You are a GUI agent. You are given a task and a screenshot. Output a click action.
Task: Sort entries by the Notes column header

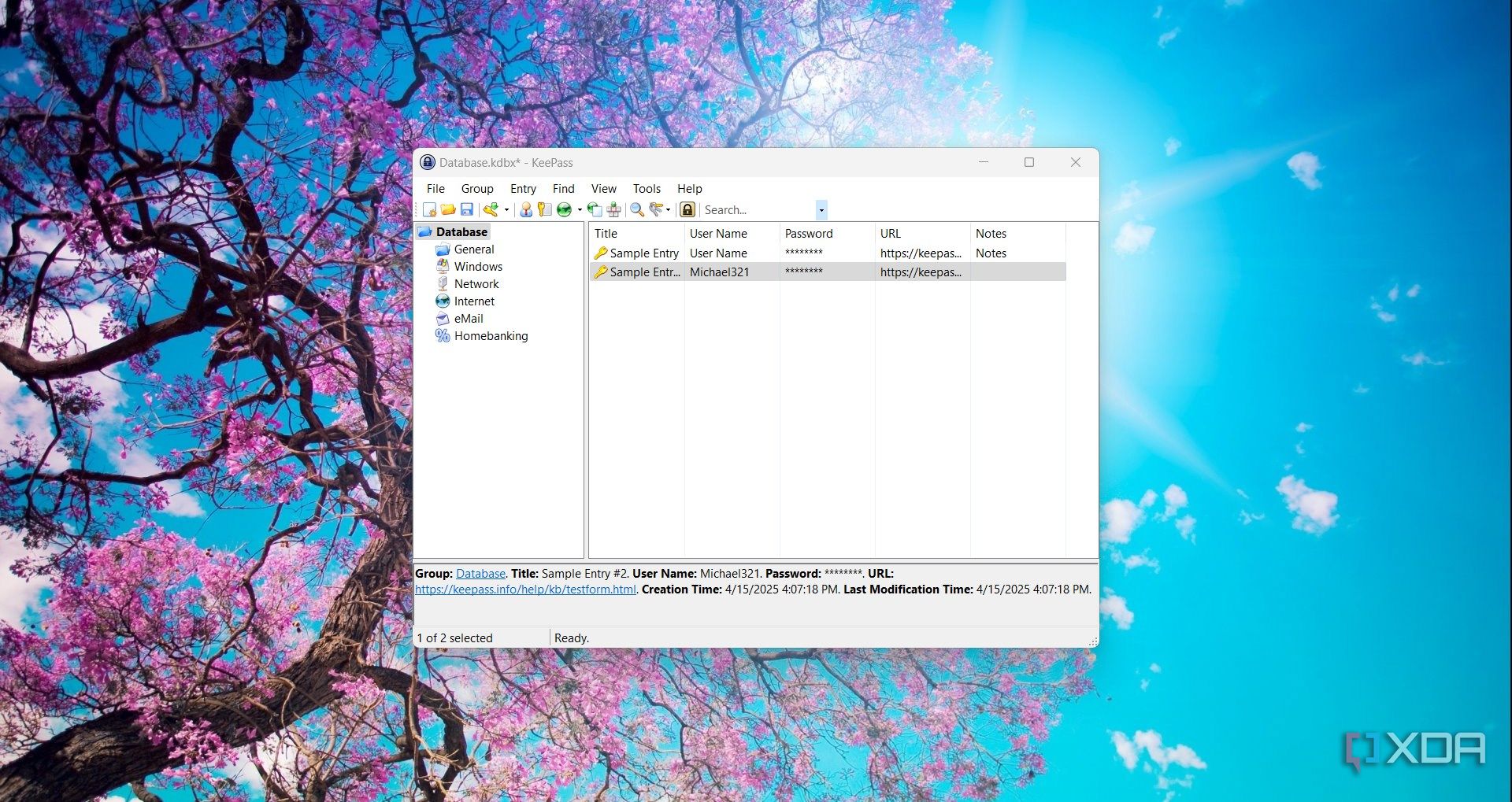point(1017,234)
